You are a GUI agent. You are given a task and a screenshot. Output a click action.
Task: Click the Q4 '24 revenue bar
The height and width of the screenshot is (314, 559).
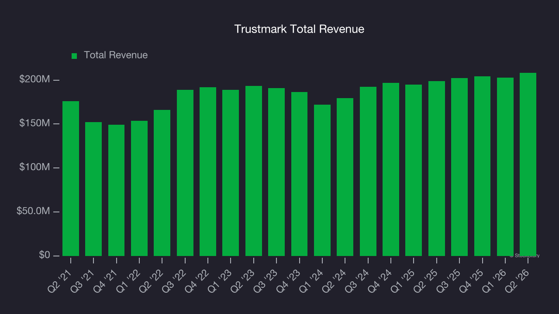[391, 169]
